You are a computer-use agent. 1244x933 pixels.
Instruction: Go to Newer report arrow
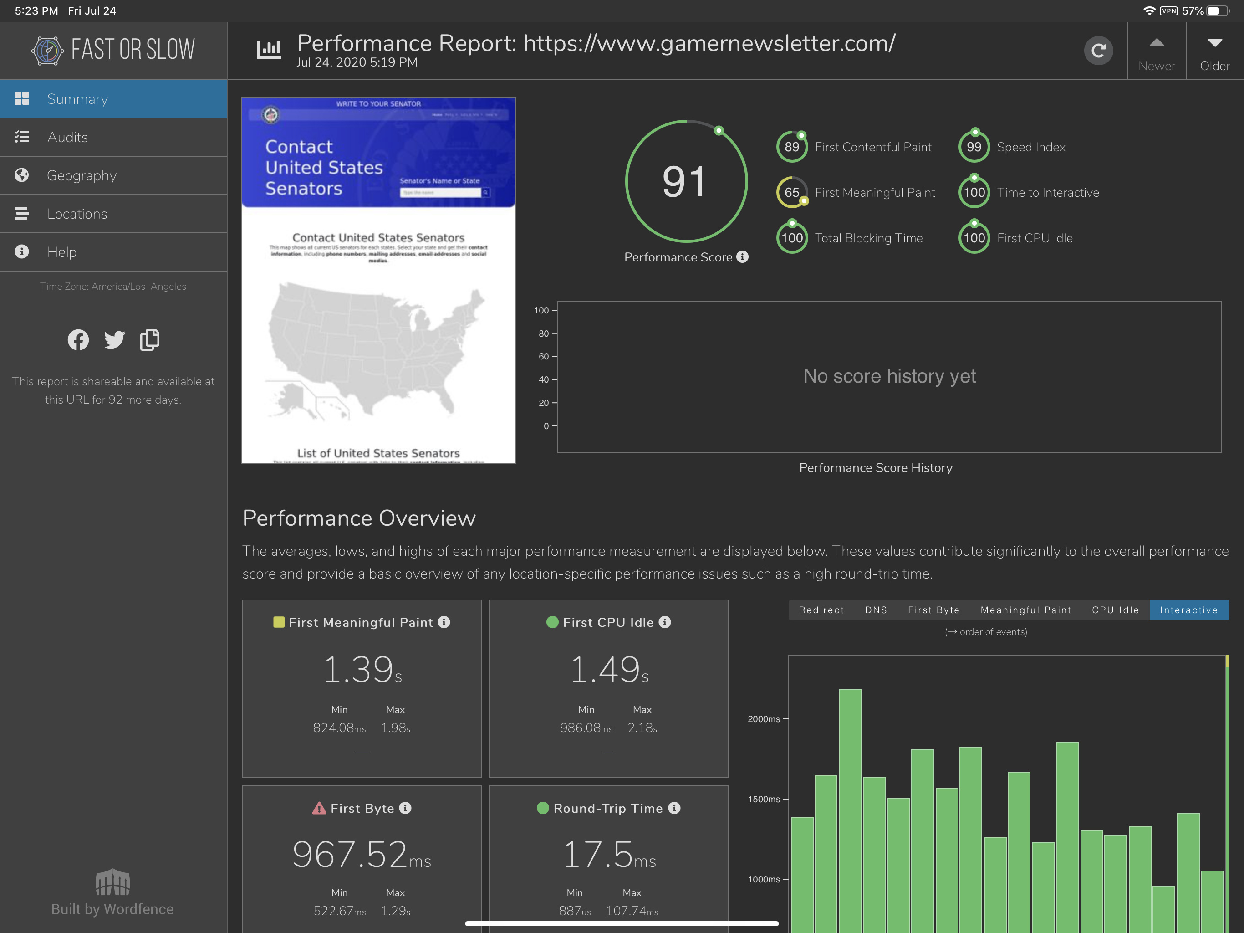click(x=1157, y=53)
